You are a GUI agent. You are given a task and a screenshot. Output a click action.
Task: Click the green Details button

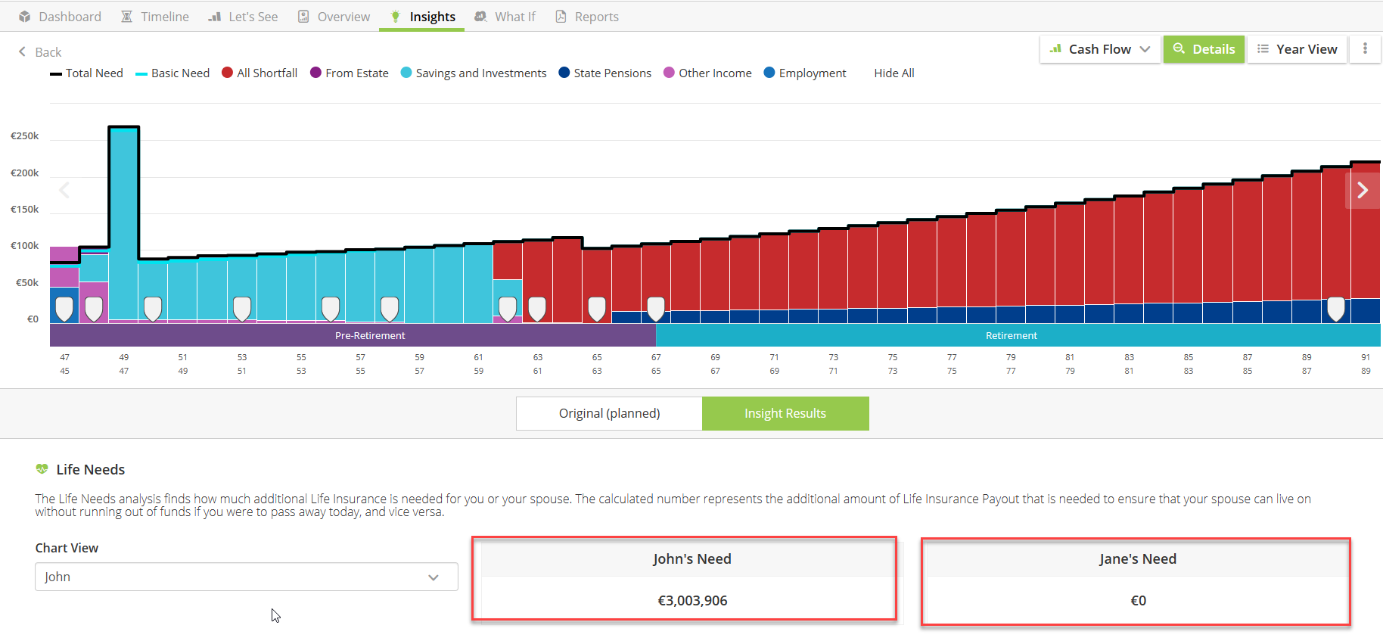1204,49
